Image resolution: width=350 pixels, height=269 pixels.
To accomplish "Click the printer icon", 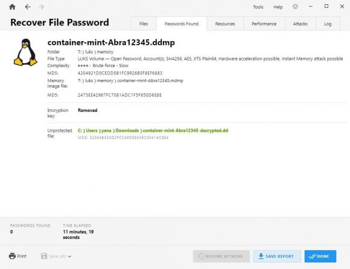I will click(12, 256).
